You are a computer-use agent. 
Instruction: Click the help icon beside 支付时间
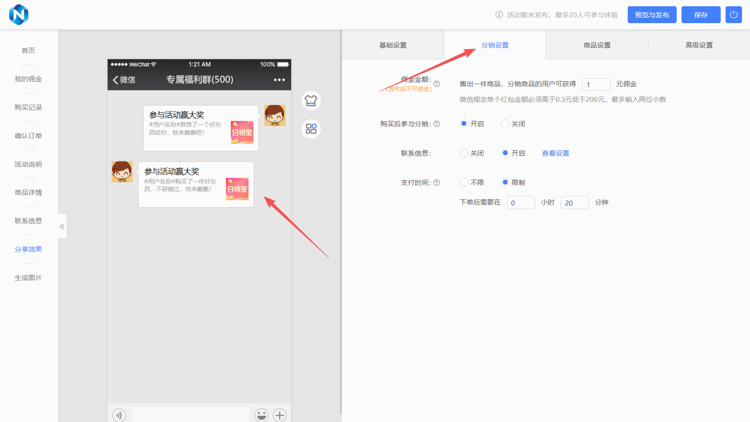(437, 182)
